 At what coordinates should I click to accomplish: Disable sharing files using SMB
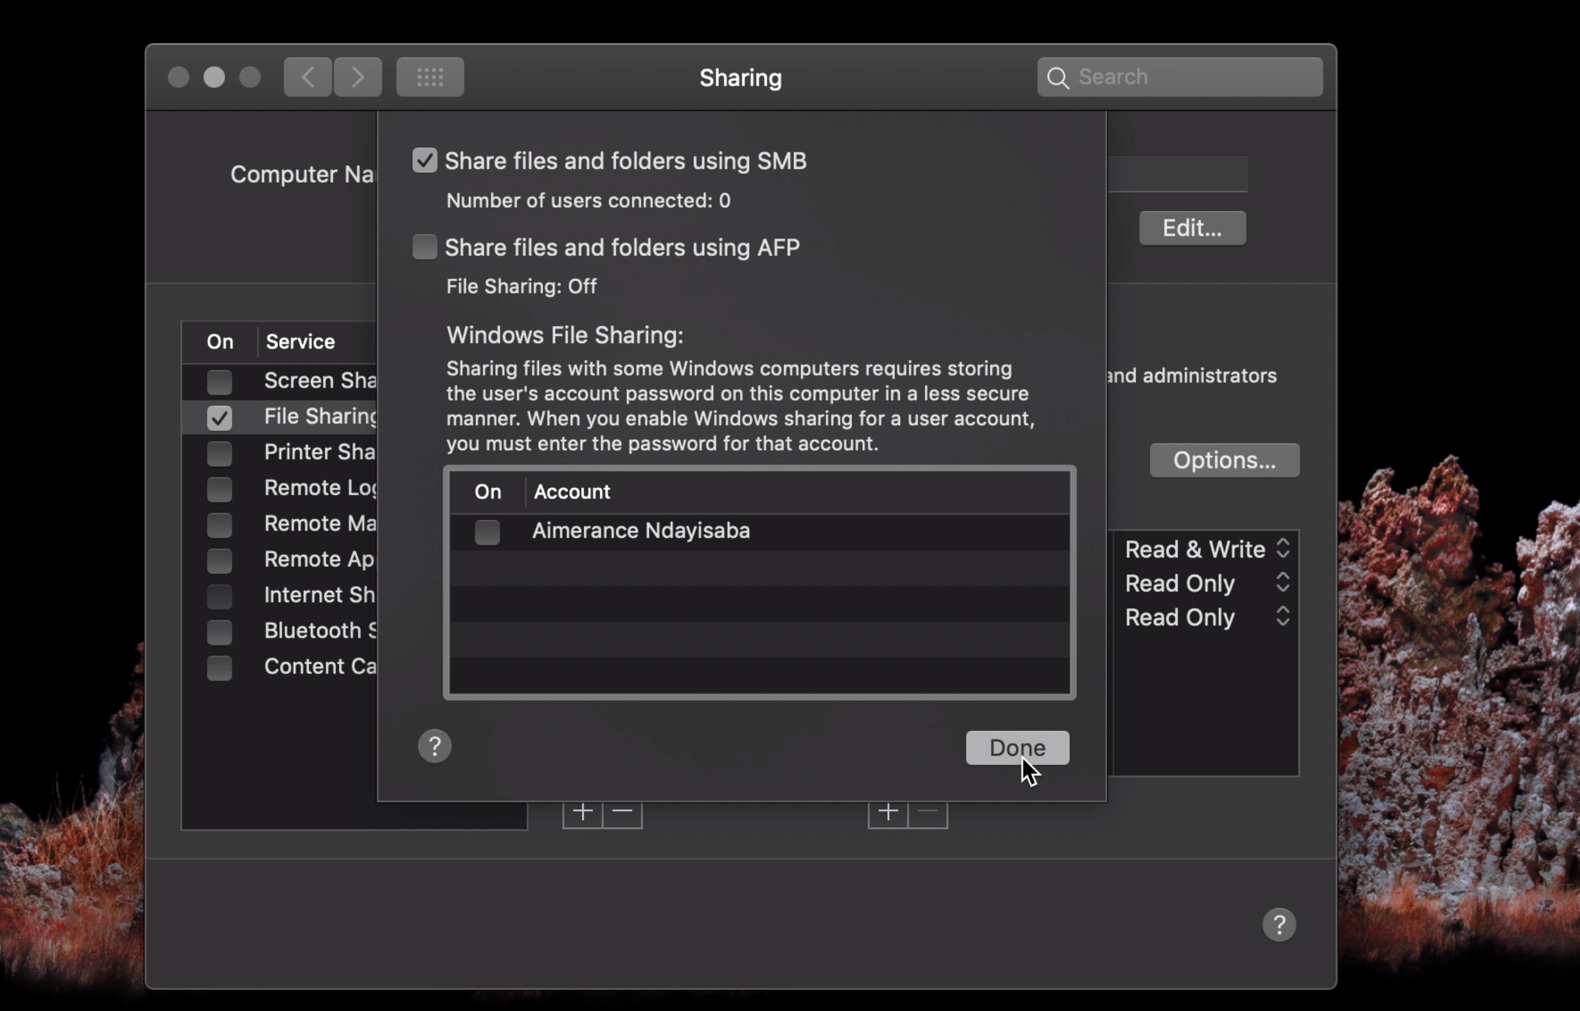(424, 160)
